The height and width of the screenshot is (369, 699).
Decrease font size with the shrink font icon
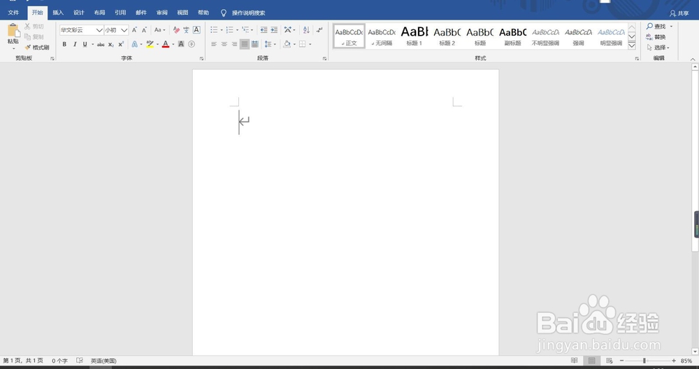coord(145,30)
